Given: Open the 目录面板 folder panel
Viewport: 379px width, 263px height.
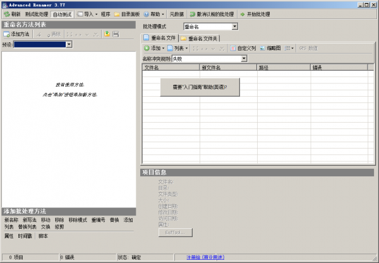Looking at the screenshot, I should pyautogui.click(x=127, y=15).
